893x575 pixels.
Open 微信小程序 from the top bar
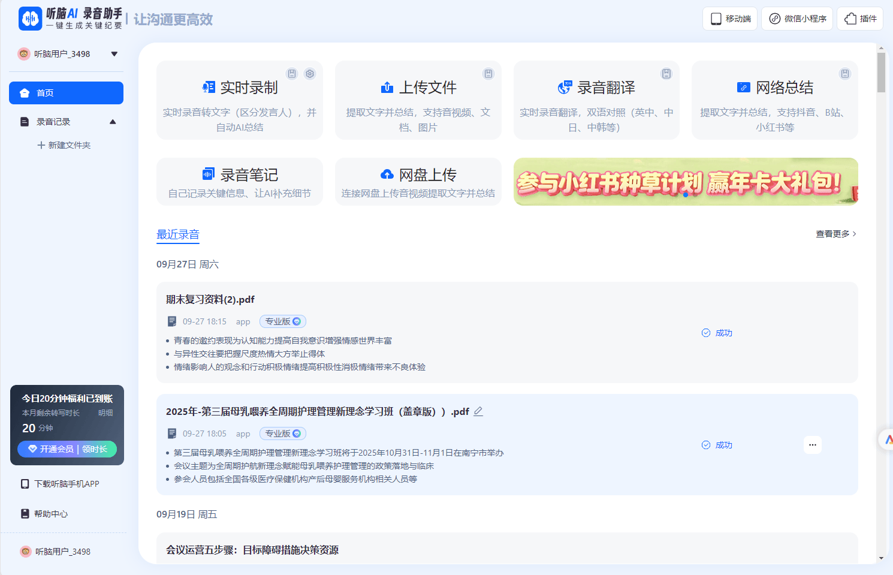pyautogui.click(x=797, y=19)
